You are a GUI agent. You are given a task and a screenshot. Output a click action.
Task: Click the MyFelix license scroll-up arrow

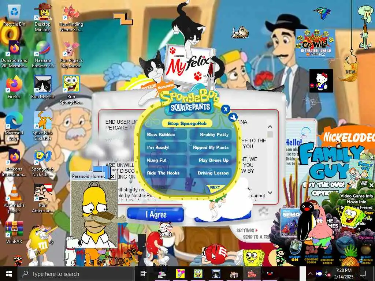click(270, 127)
